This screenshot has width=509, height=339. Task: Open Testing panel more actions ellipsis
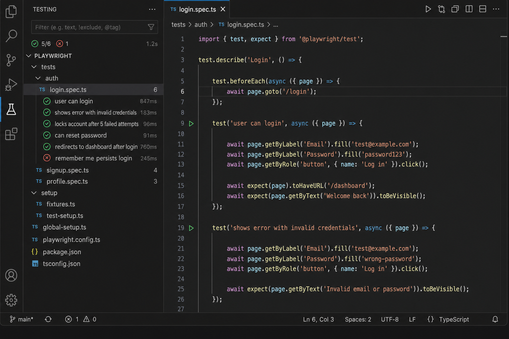tap(152, 9)
